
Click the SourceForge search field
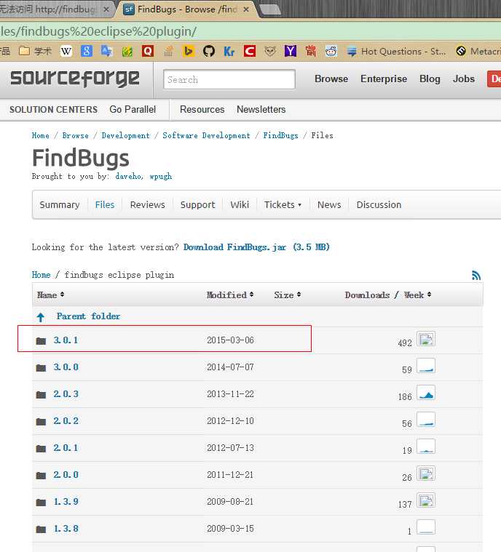pos(229,79)
